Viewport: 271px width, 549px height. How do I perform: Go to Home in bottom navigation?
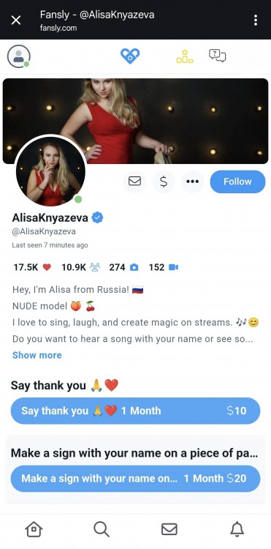34,529
